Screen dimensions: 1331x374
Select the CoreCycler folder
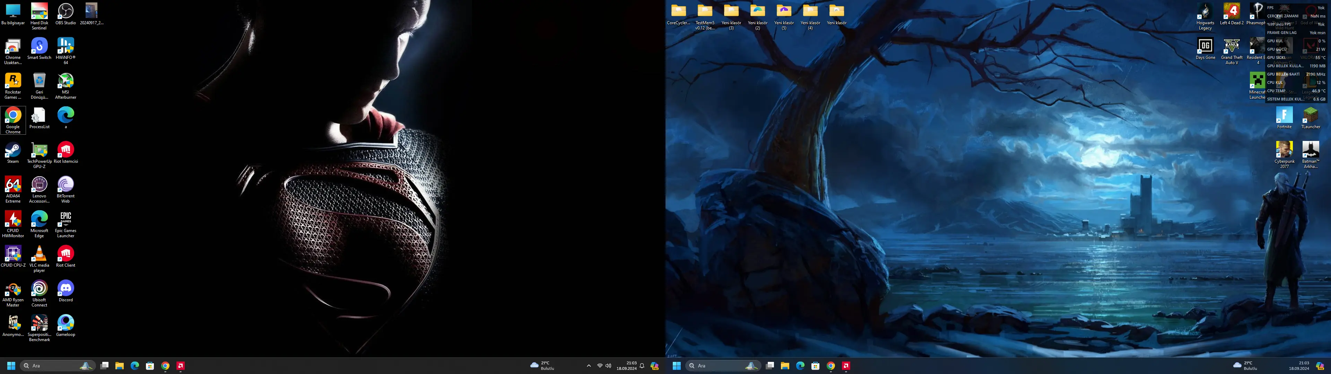click(678, 15)
